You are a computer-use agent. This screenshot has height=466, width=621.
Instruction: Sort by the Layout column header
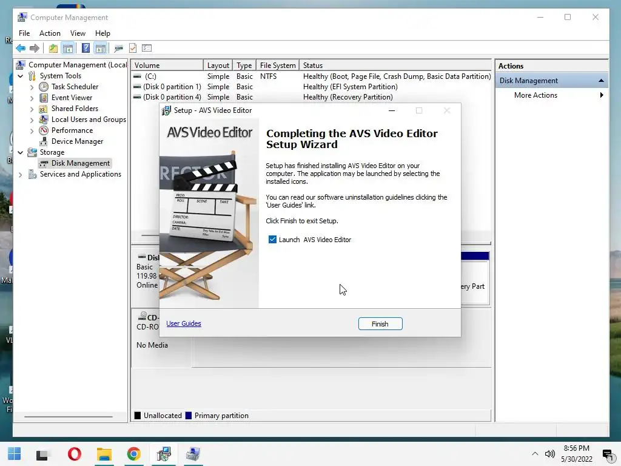(x=218, y=66)
